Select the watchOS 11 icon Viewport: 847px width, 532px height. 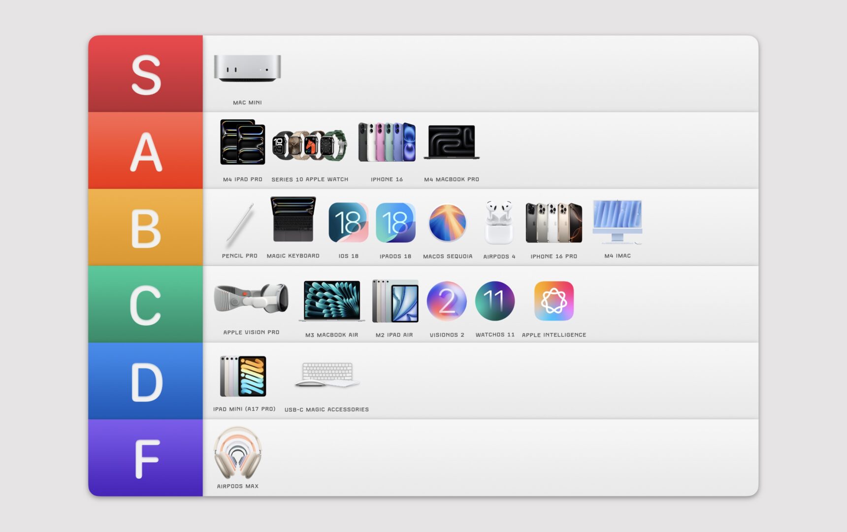coord(494,301)
